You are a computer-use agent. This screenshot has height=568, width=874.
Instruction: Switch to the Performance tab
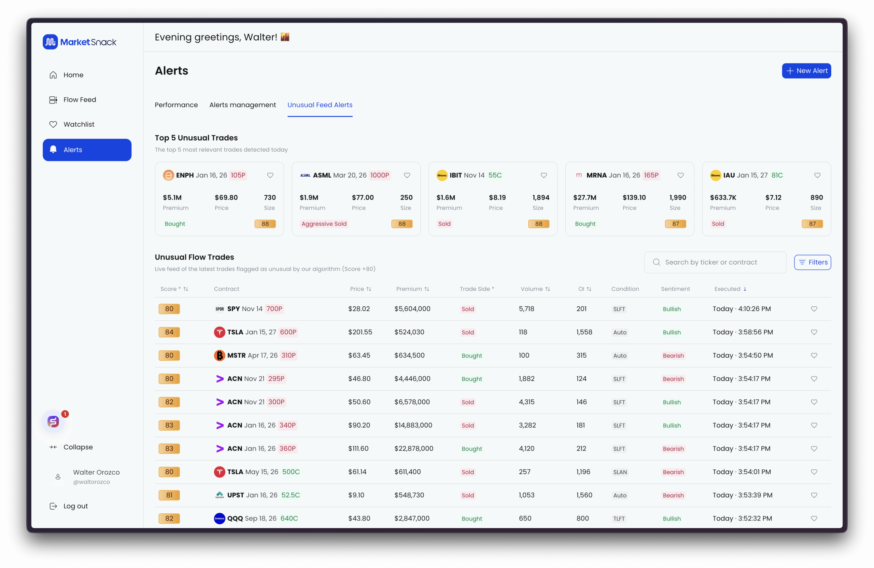[176, 105]
